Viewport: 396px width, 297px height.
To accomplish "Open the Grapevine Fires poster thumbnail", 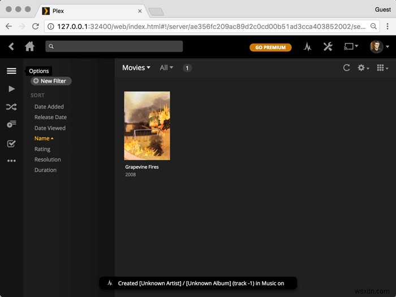I will click(147, 125).
